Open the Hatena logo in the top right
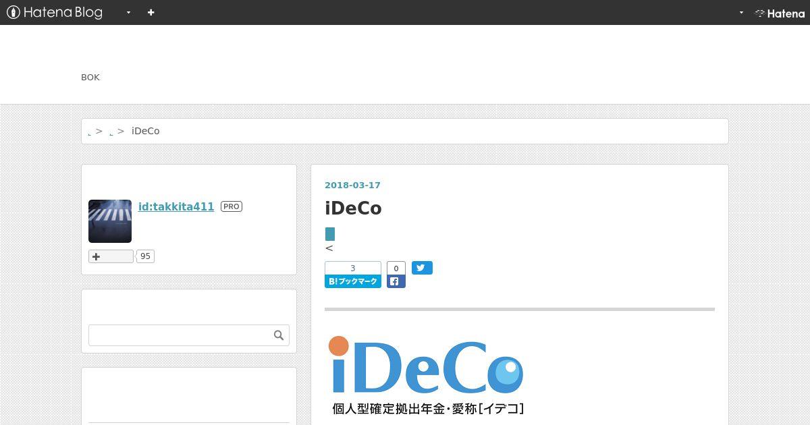The image size is (810, 425). click(x=779, y=13)
